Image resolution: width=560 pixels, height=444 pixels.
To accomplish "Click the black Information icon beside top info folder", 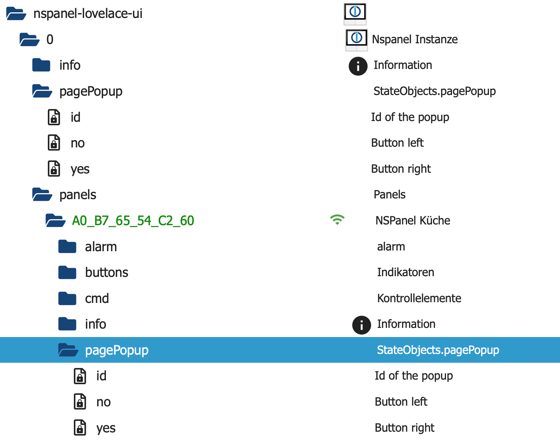I will pos(358,66).
